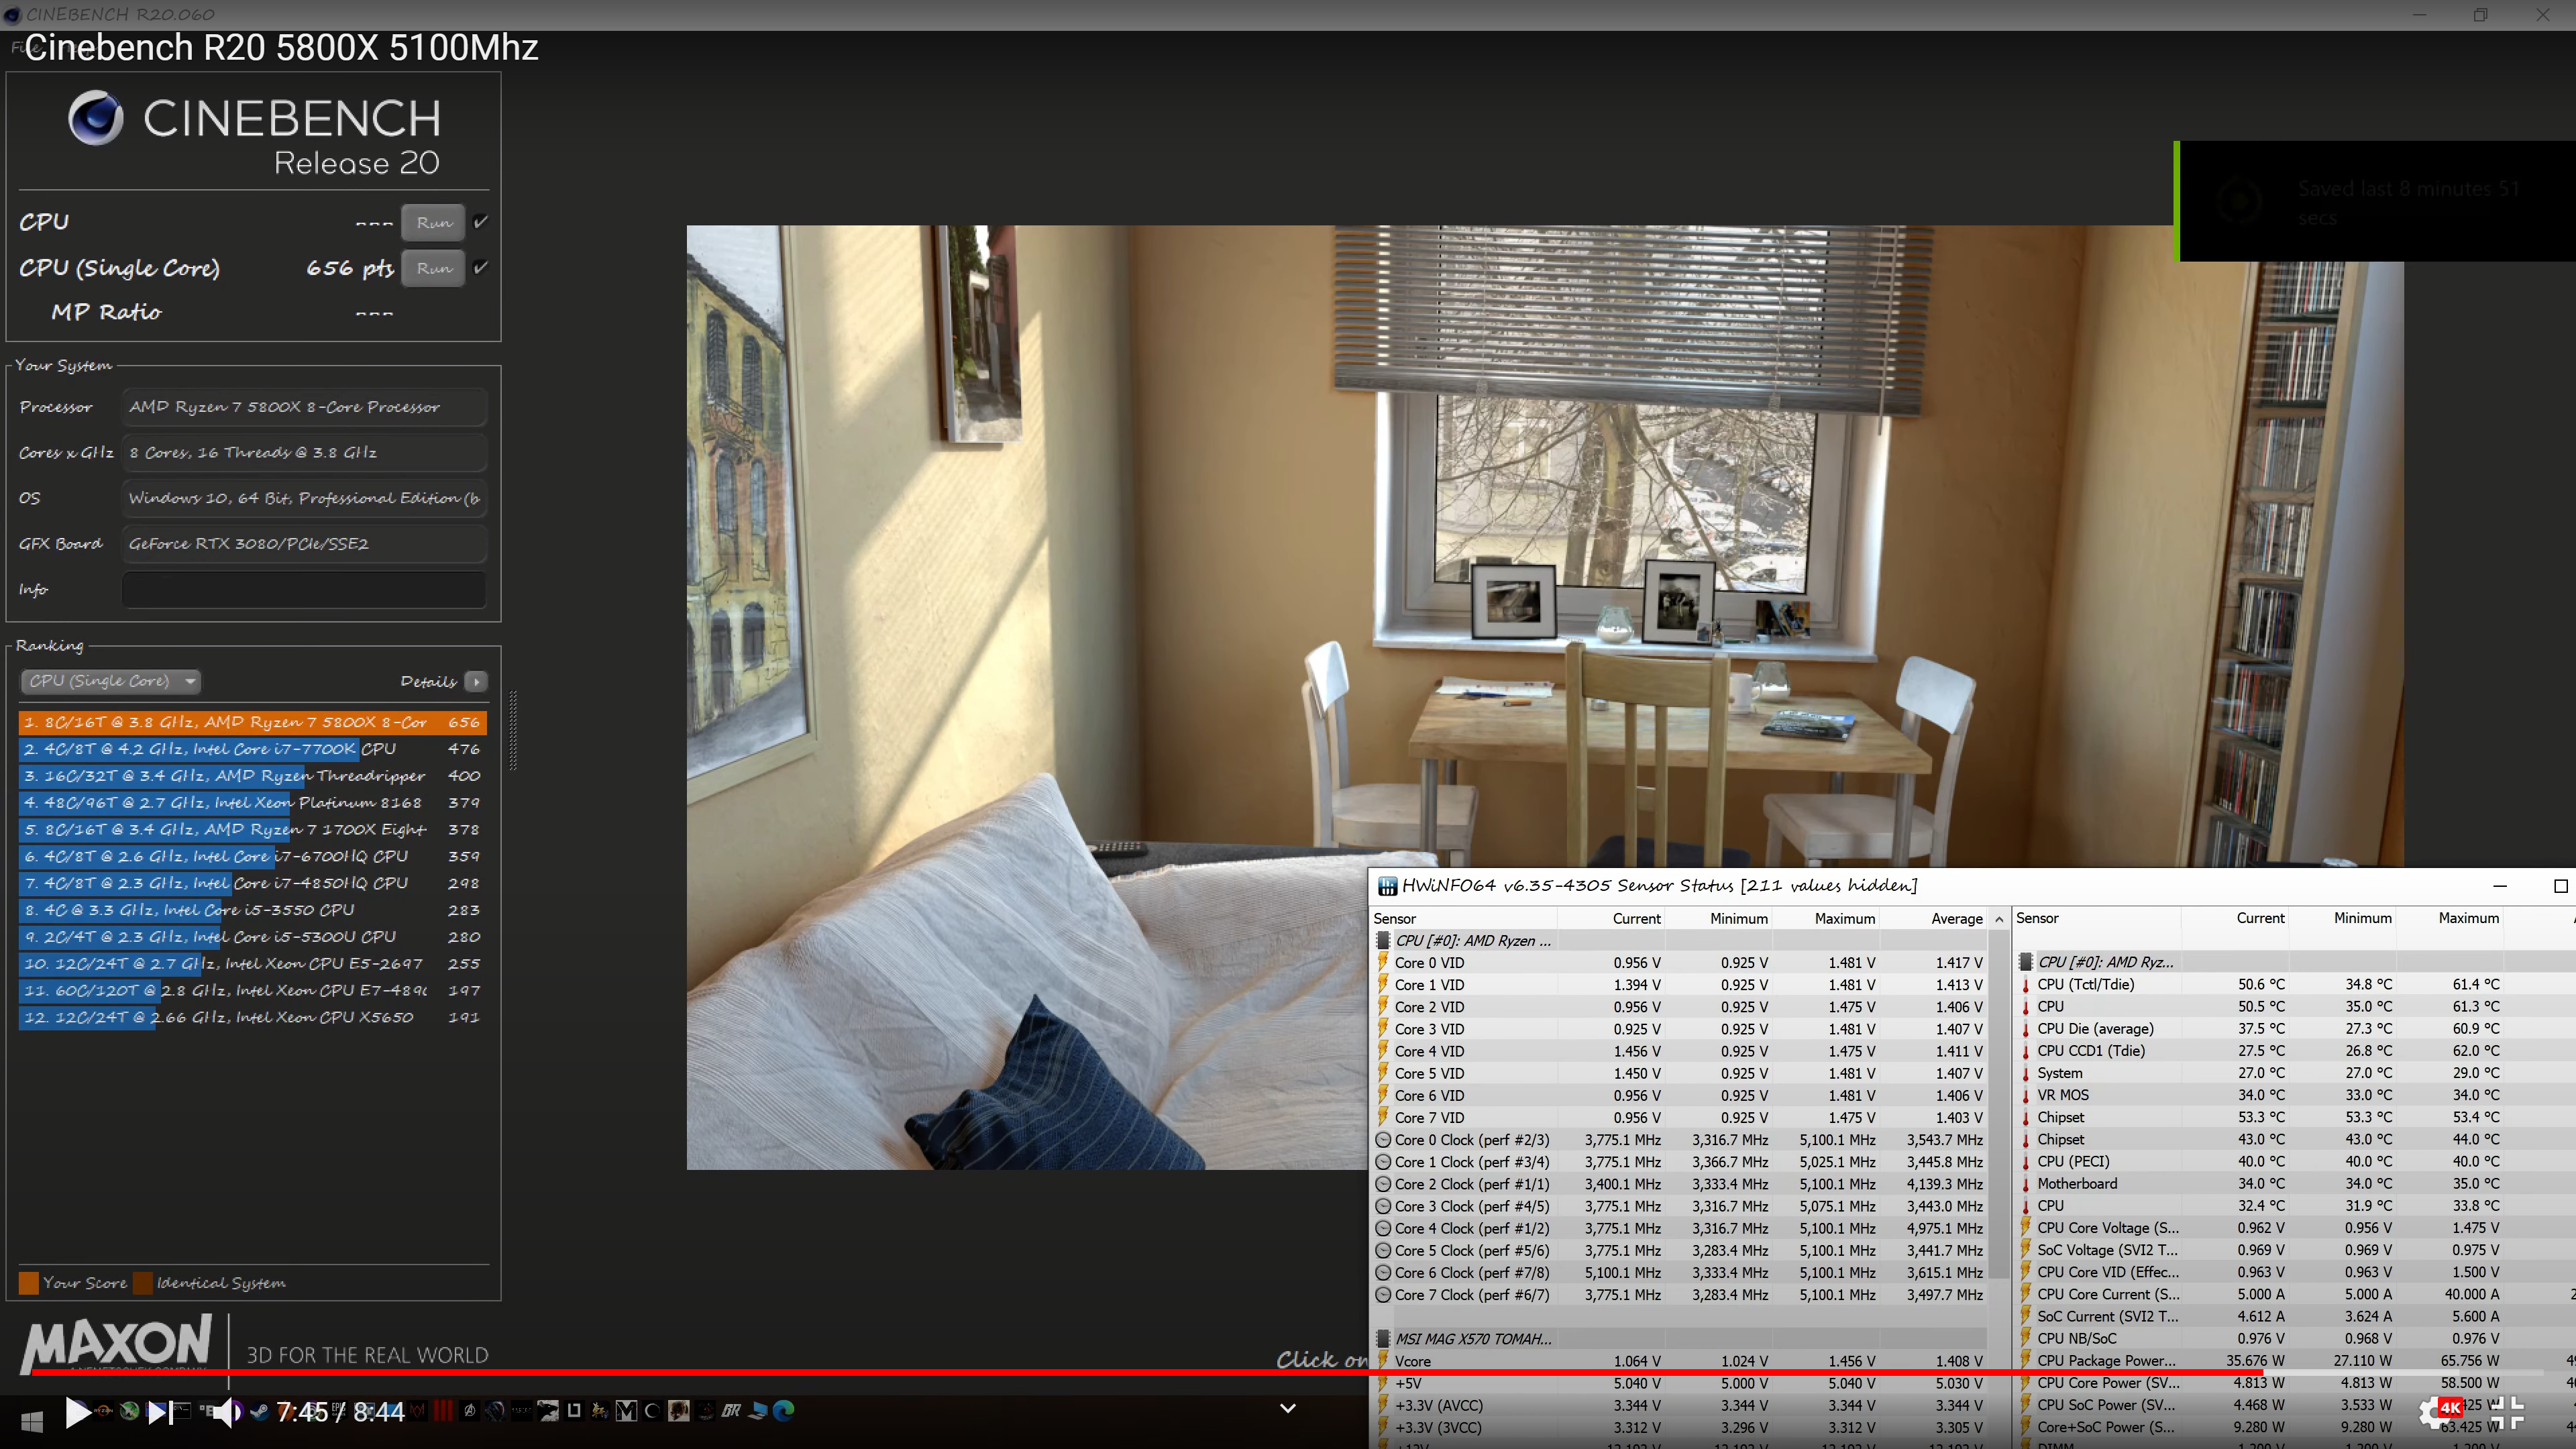Click the orange Your Score legend swatch

(x=29, y=1283)
